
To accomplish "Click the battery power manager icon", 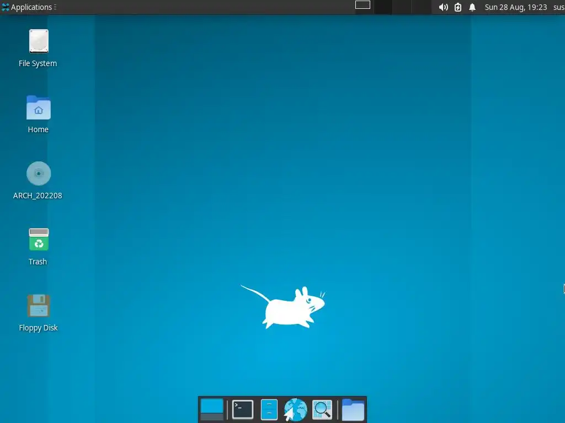I will [x=457, y=7].
